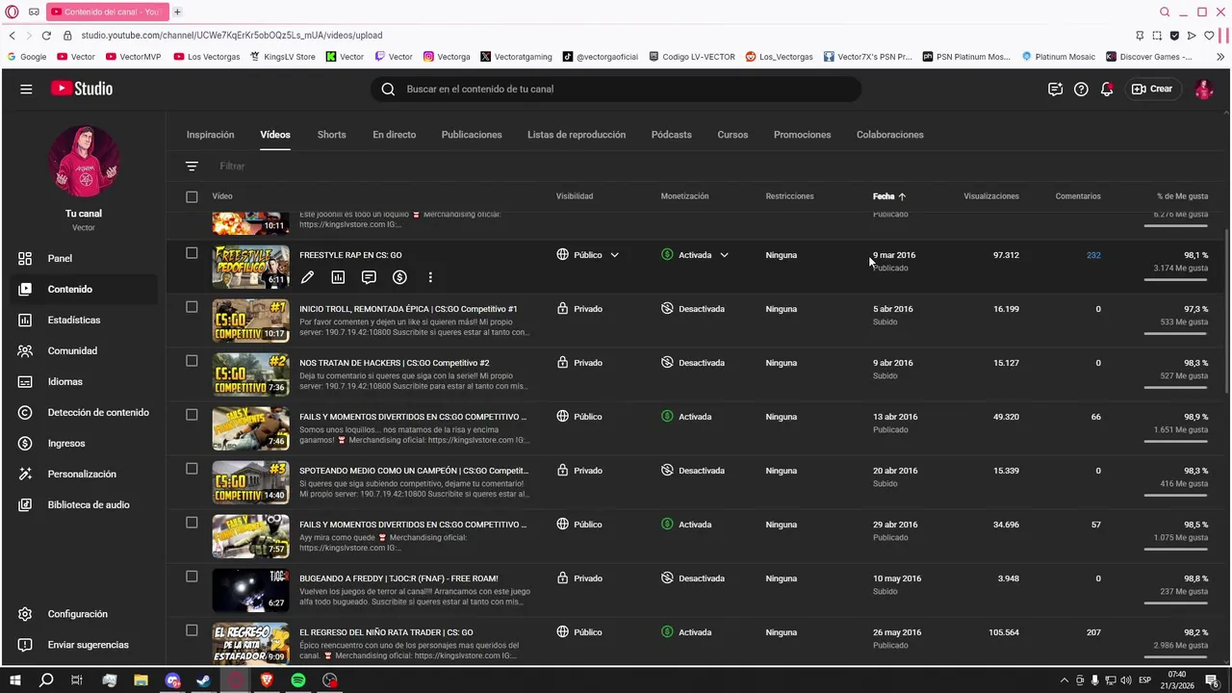
Task: Open the account avatar menu
Action: click(1203, 89)
